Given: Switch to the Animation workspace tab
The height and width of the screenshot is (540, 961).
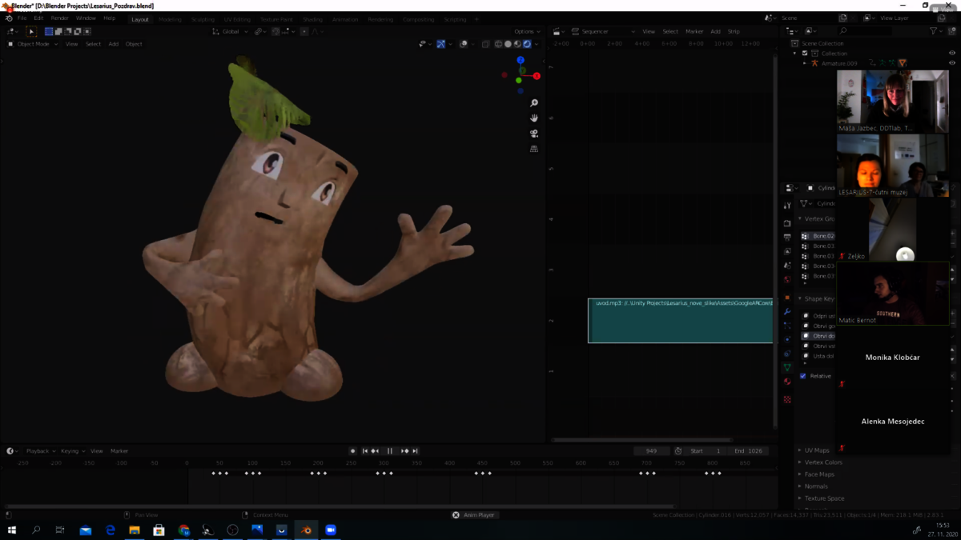Looking at the screenshot, I should click(345, 19).
